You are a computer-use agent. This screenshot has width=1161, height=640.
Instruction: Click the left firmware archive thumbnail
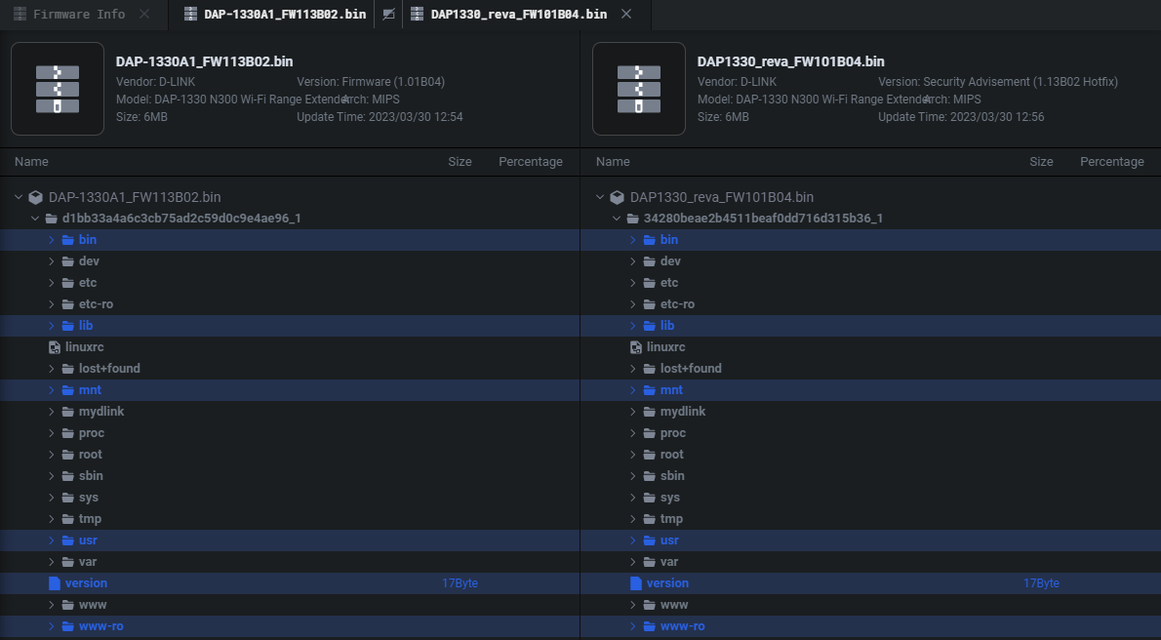57,89
